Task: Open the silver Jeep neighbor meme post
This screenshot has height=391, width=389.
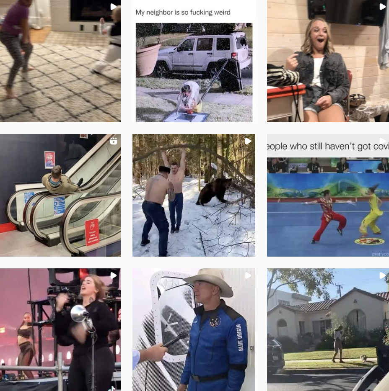Action: 194,61
